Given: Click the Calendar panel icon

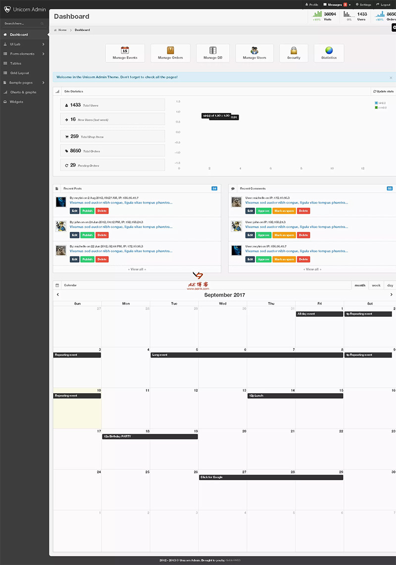Looking at the screenshot, I should point(57,285).
